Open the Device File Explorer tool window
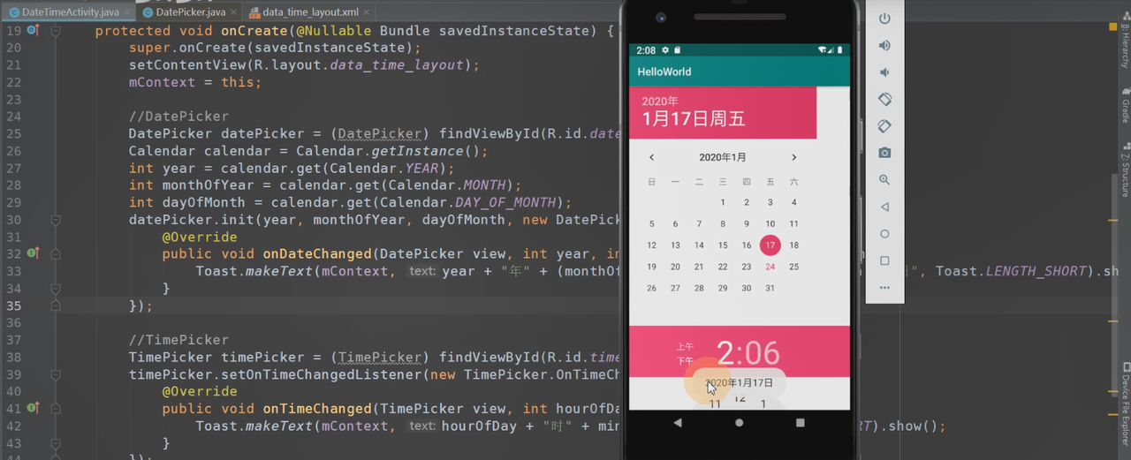 tap(1125, 403)
